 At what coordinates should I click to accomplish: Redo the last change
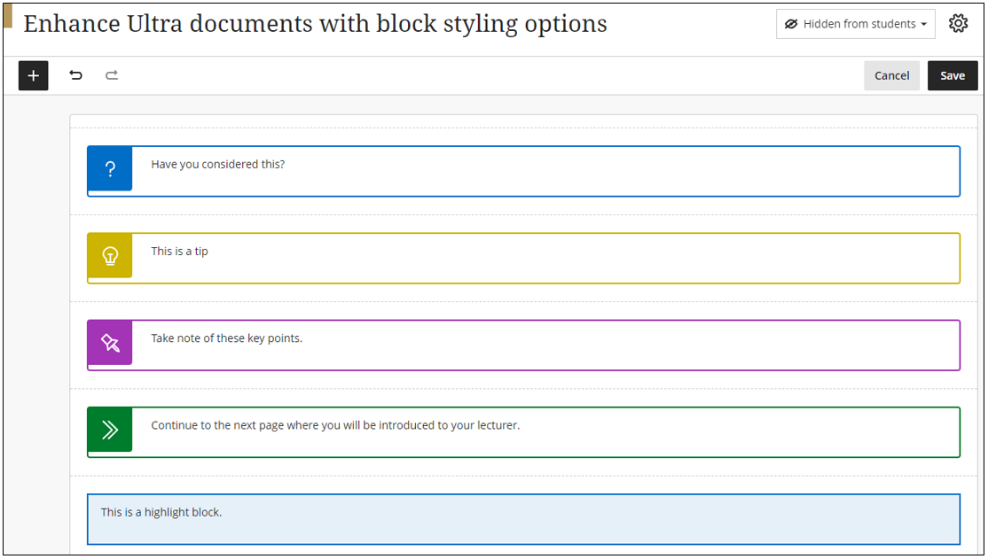tap(112, 75)
